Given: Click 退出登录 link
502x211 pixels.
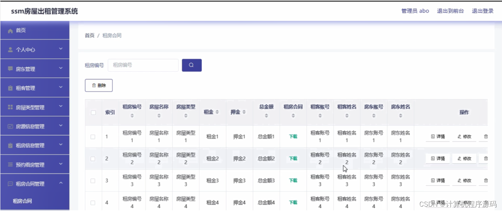Looking at the screenshot, I should tap(483, 11).
